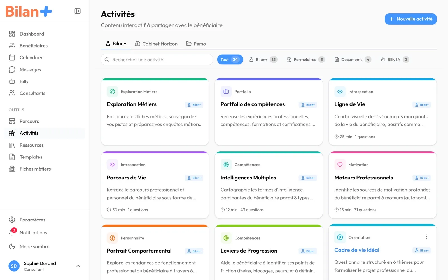The height and width of the screenshot is (280, 448).
Task: Filter by Bilan+ 15 activities
Action: coord(263,60)
